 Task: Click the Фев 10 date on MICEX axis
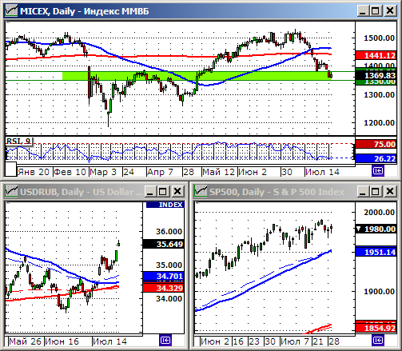click(x=70, y=172)
